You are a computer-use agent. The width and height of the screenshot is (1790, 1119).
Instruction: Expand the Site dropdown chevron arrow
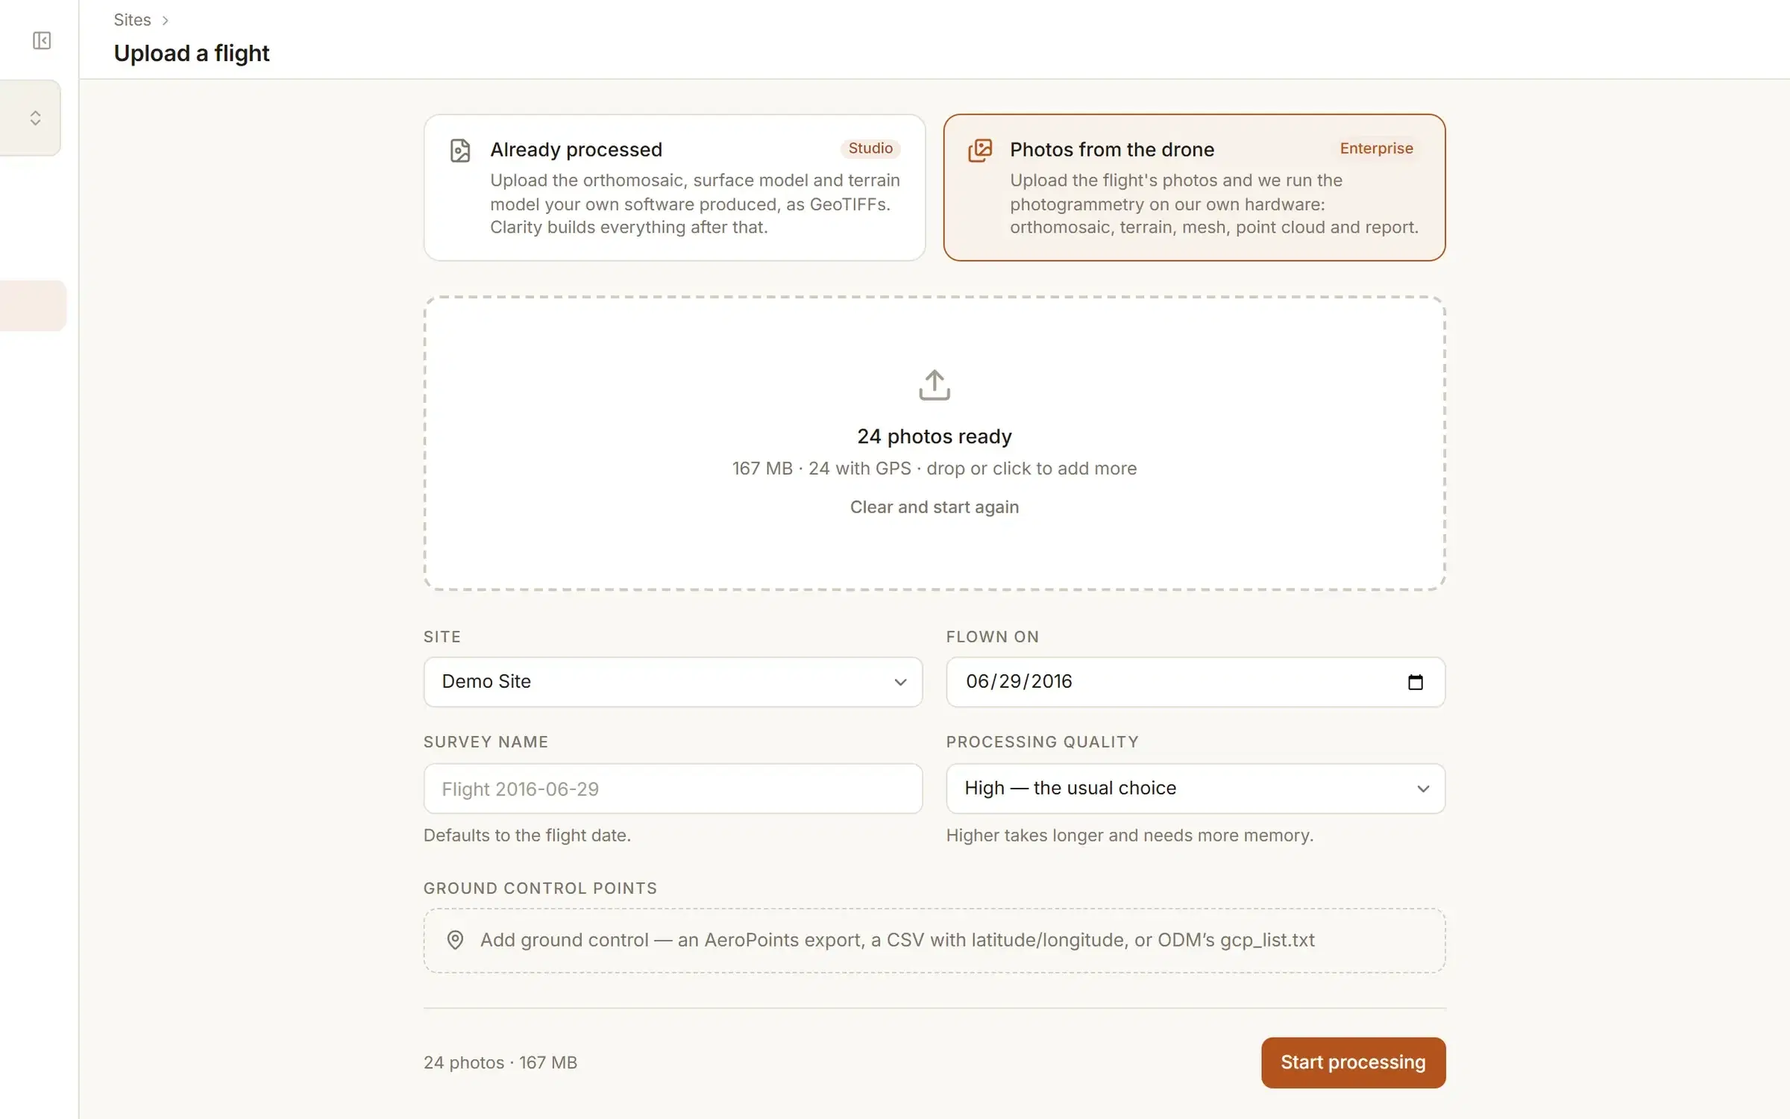900,682
